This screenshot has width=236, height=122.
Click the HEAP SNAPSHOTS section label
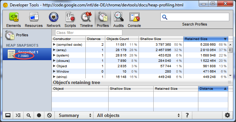click(22, 45)
